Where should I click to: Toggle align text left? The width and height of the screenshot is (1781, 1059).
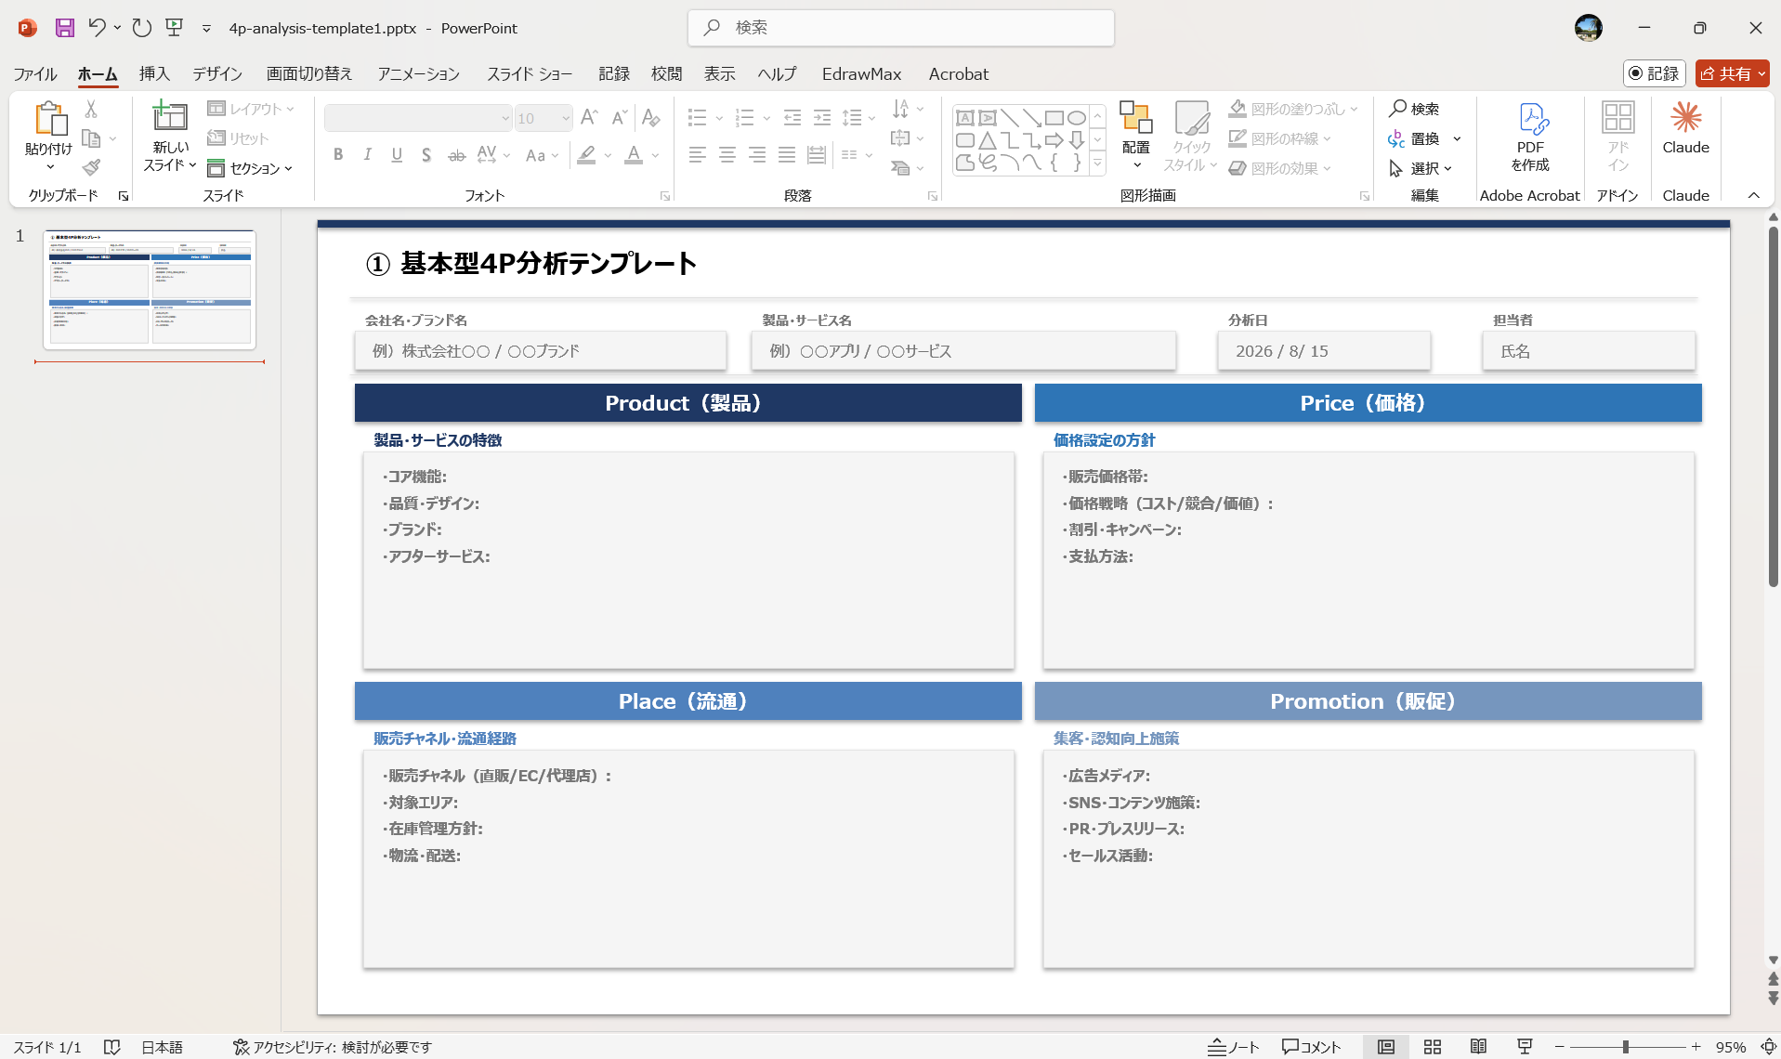coord(698,155)
